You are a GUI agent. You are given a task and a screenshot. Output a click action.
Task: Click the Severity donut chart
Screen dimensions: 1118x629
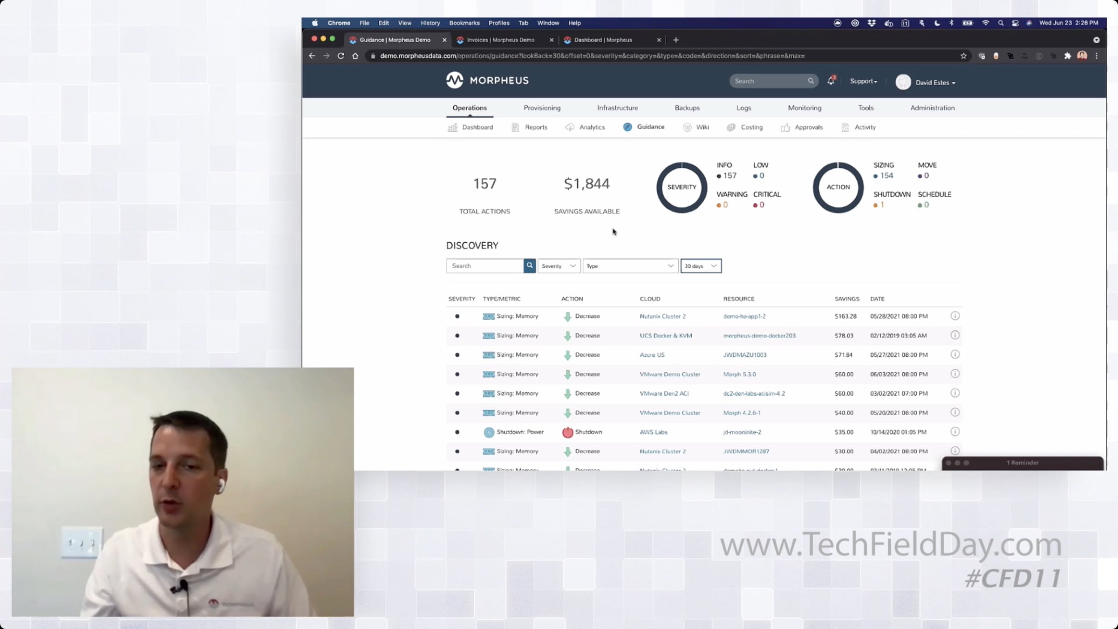[682, 187]
